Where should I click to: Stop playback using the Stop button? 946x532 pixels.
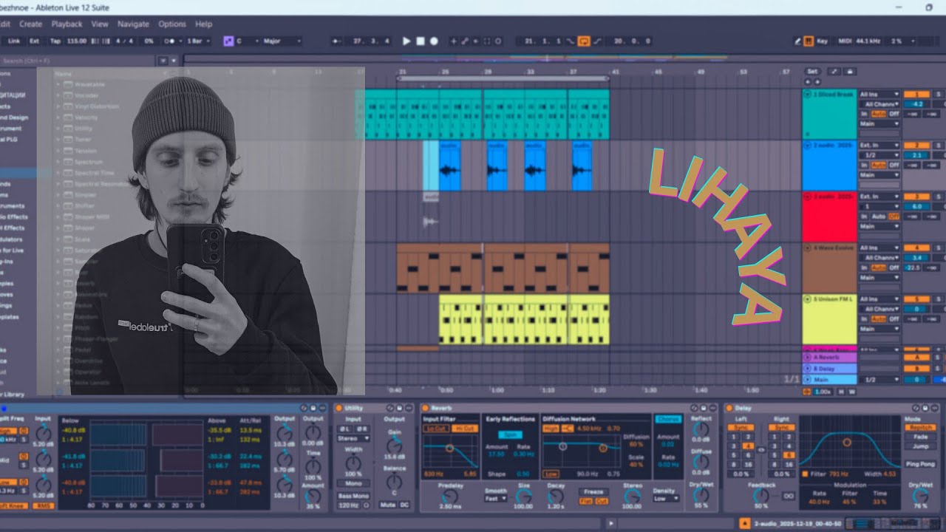pos(420,41)
